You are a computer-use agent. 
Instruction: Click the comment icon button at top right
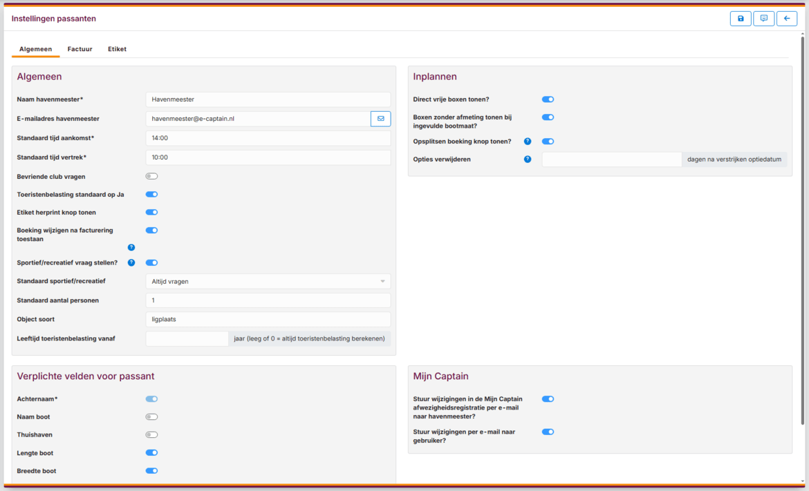[763, 19]
